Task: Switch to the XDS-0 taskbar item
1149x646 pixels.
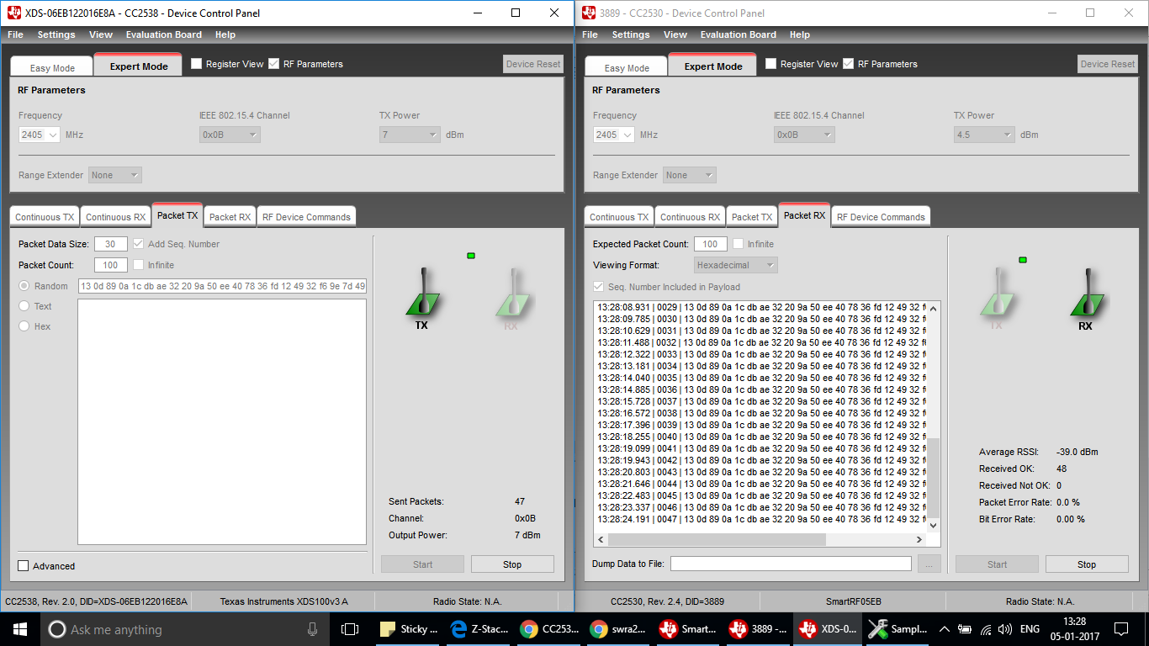Action: pos(828,629)
